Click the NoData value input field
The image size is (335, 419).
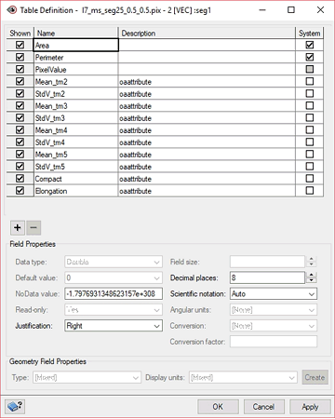pos(114,293)
